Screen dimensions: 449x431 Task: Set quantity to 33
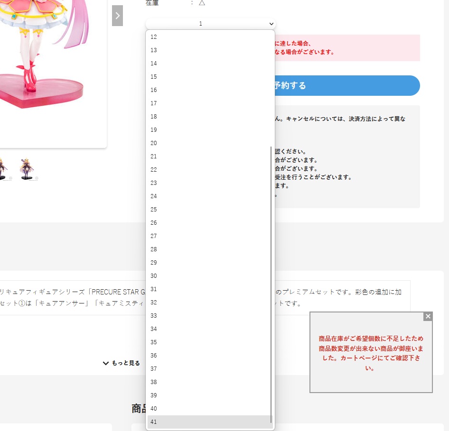(210, 316)
